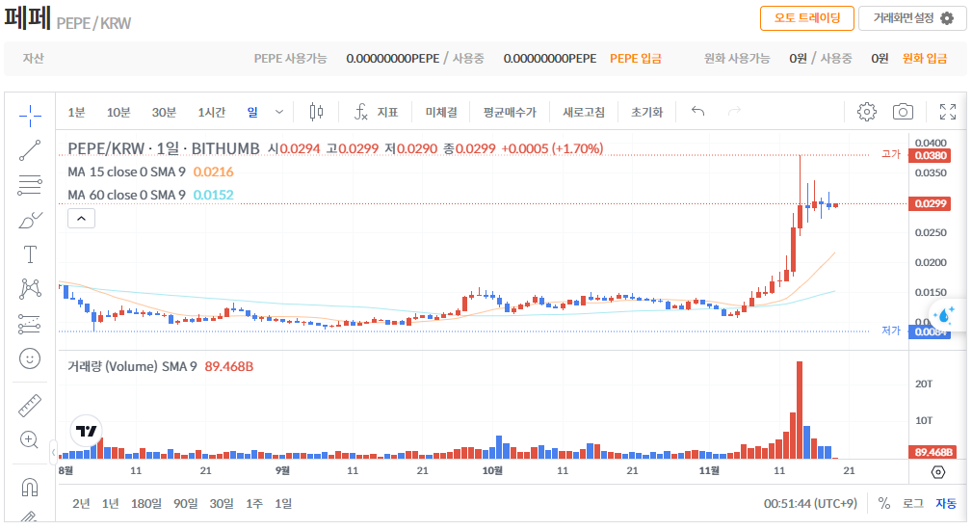
Task: Expand the interval dropdown arrow
Action: point(279,112)
